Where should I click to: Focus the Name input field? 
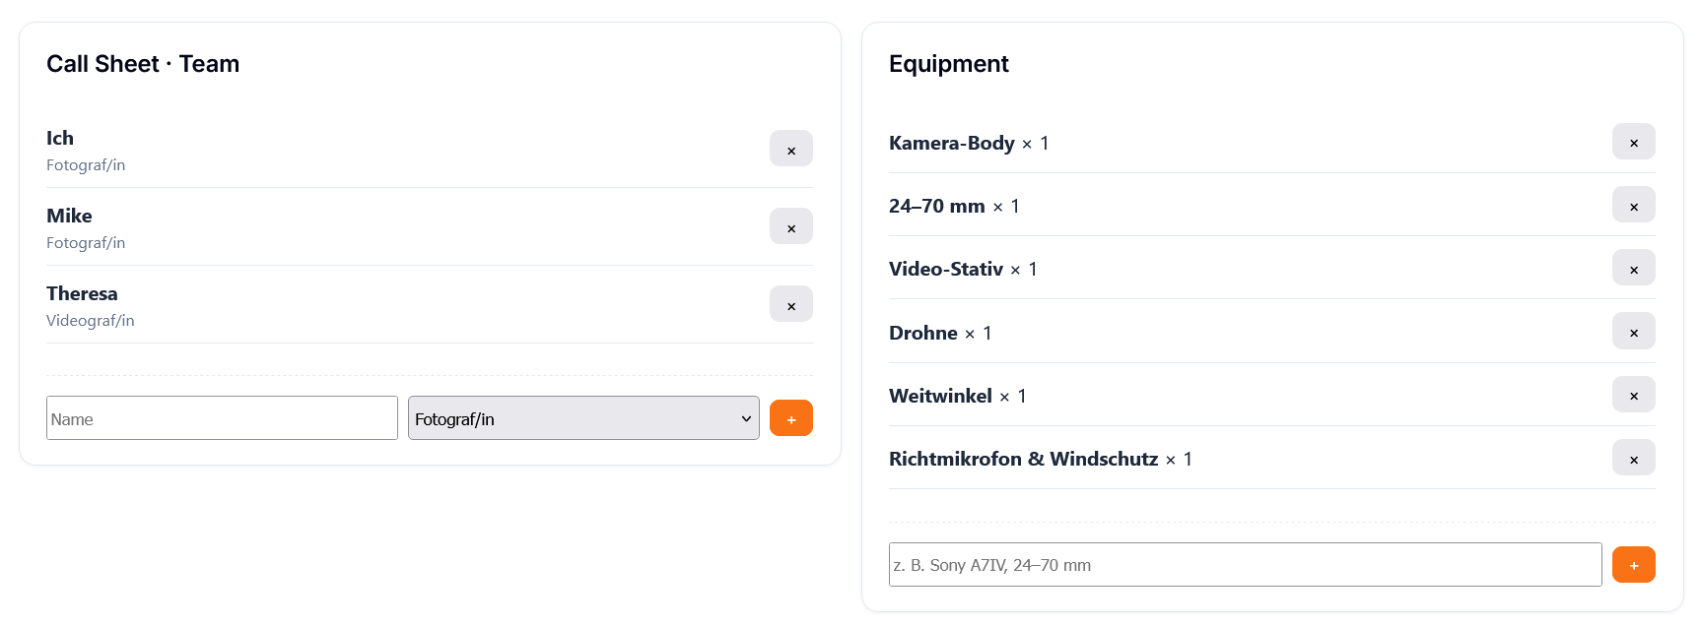222,418
